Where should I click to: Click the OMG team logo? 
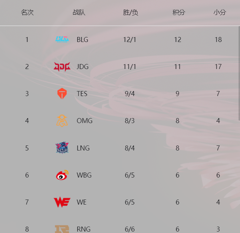tap(62, 121)
